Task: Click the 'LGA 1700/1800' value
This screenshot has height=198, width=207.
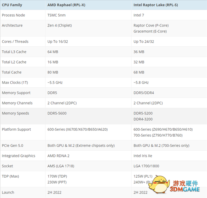Action: (146, 166)
